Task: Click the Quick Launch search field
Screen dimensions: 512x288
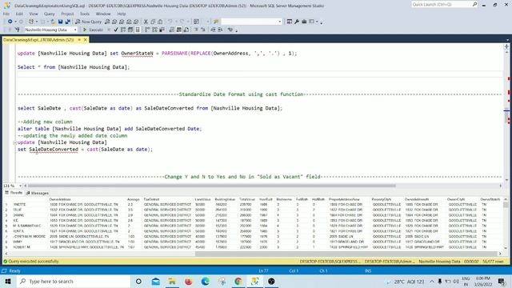Action: pos(444,5)
